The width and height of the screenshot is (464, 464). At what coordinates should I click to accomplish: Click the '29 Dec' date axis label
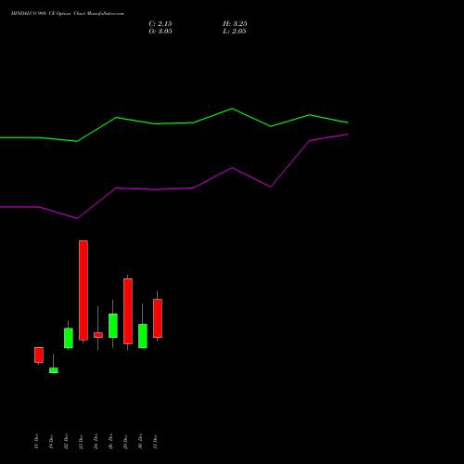point(125,442)
